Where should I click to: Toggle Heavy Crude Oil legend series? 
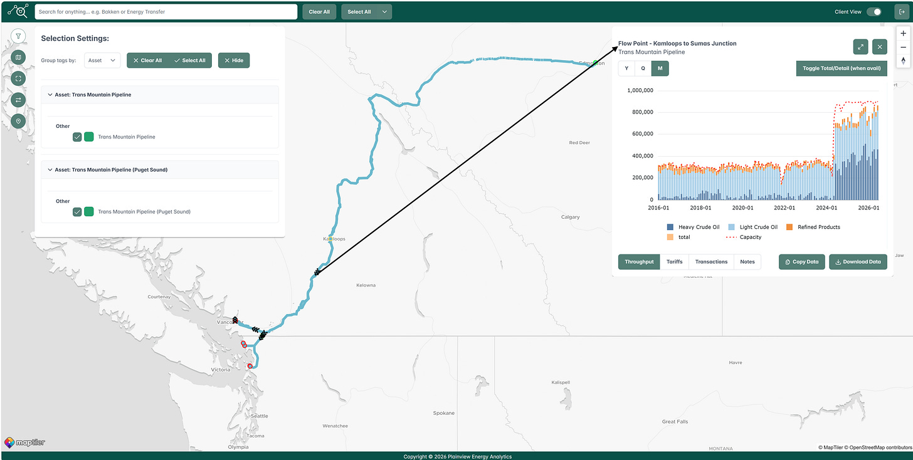point(693,227)
